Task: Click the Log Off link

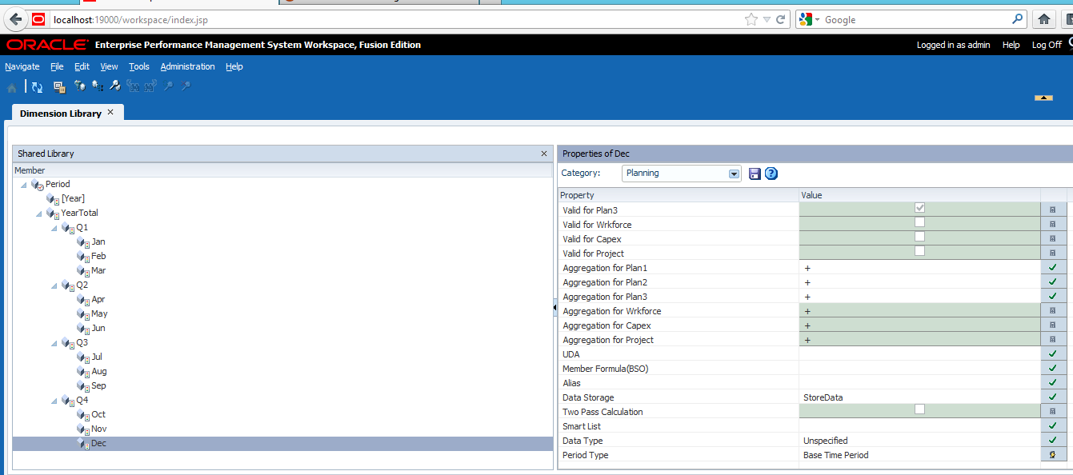Action: coord(1047,45)
